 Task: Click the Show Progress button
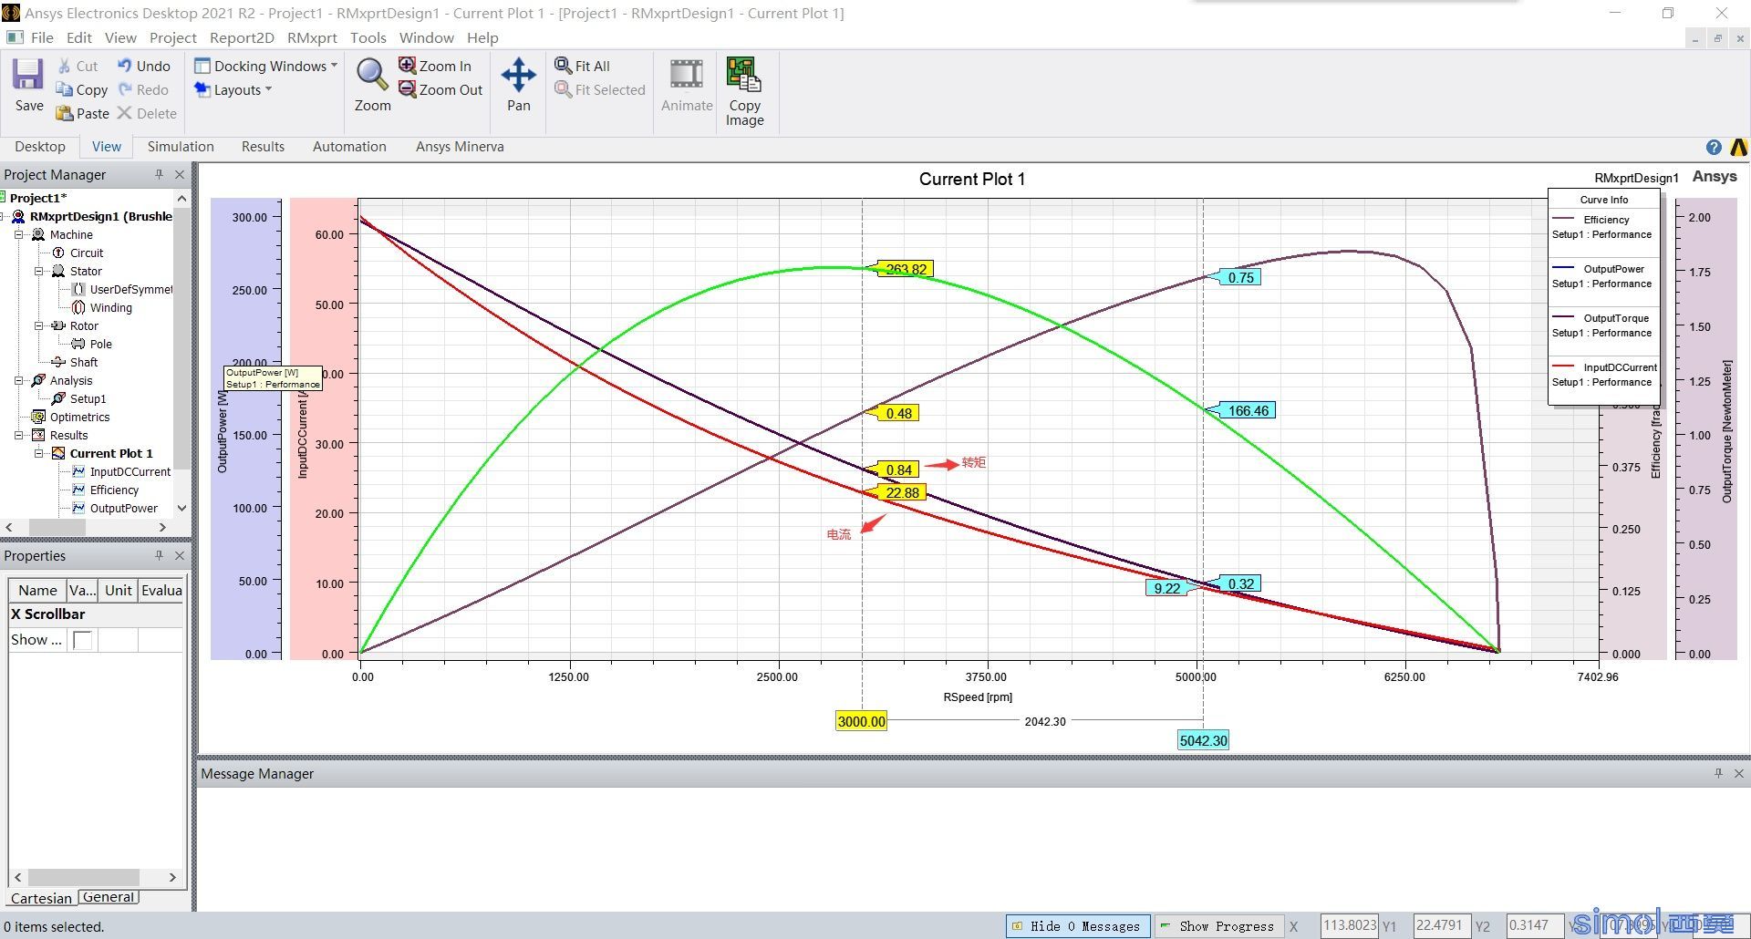coord(1218,926)
